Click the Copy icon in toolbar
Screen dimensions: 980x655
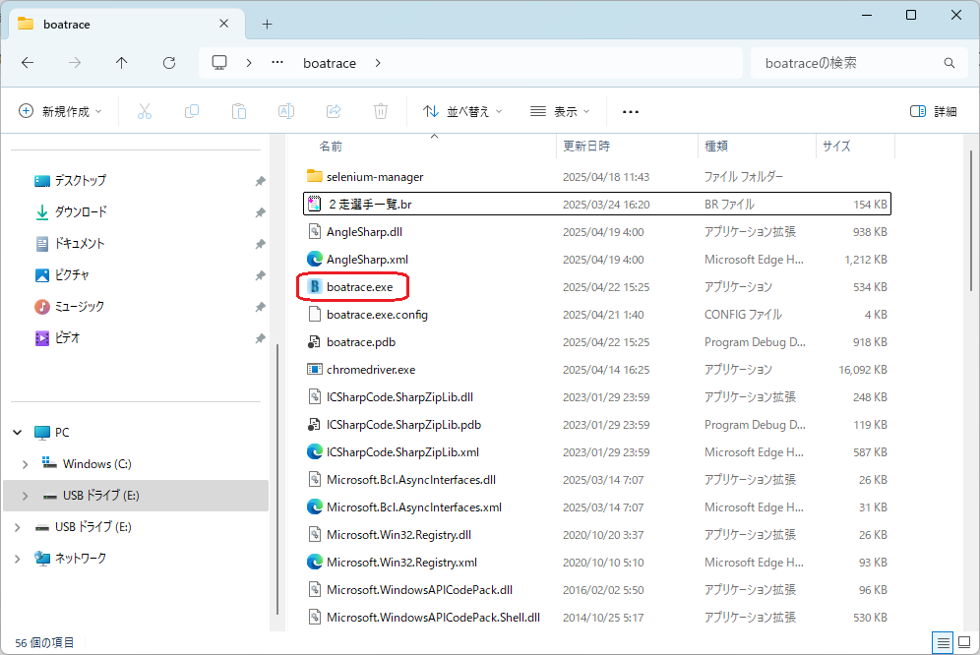[192, 112]
